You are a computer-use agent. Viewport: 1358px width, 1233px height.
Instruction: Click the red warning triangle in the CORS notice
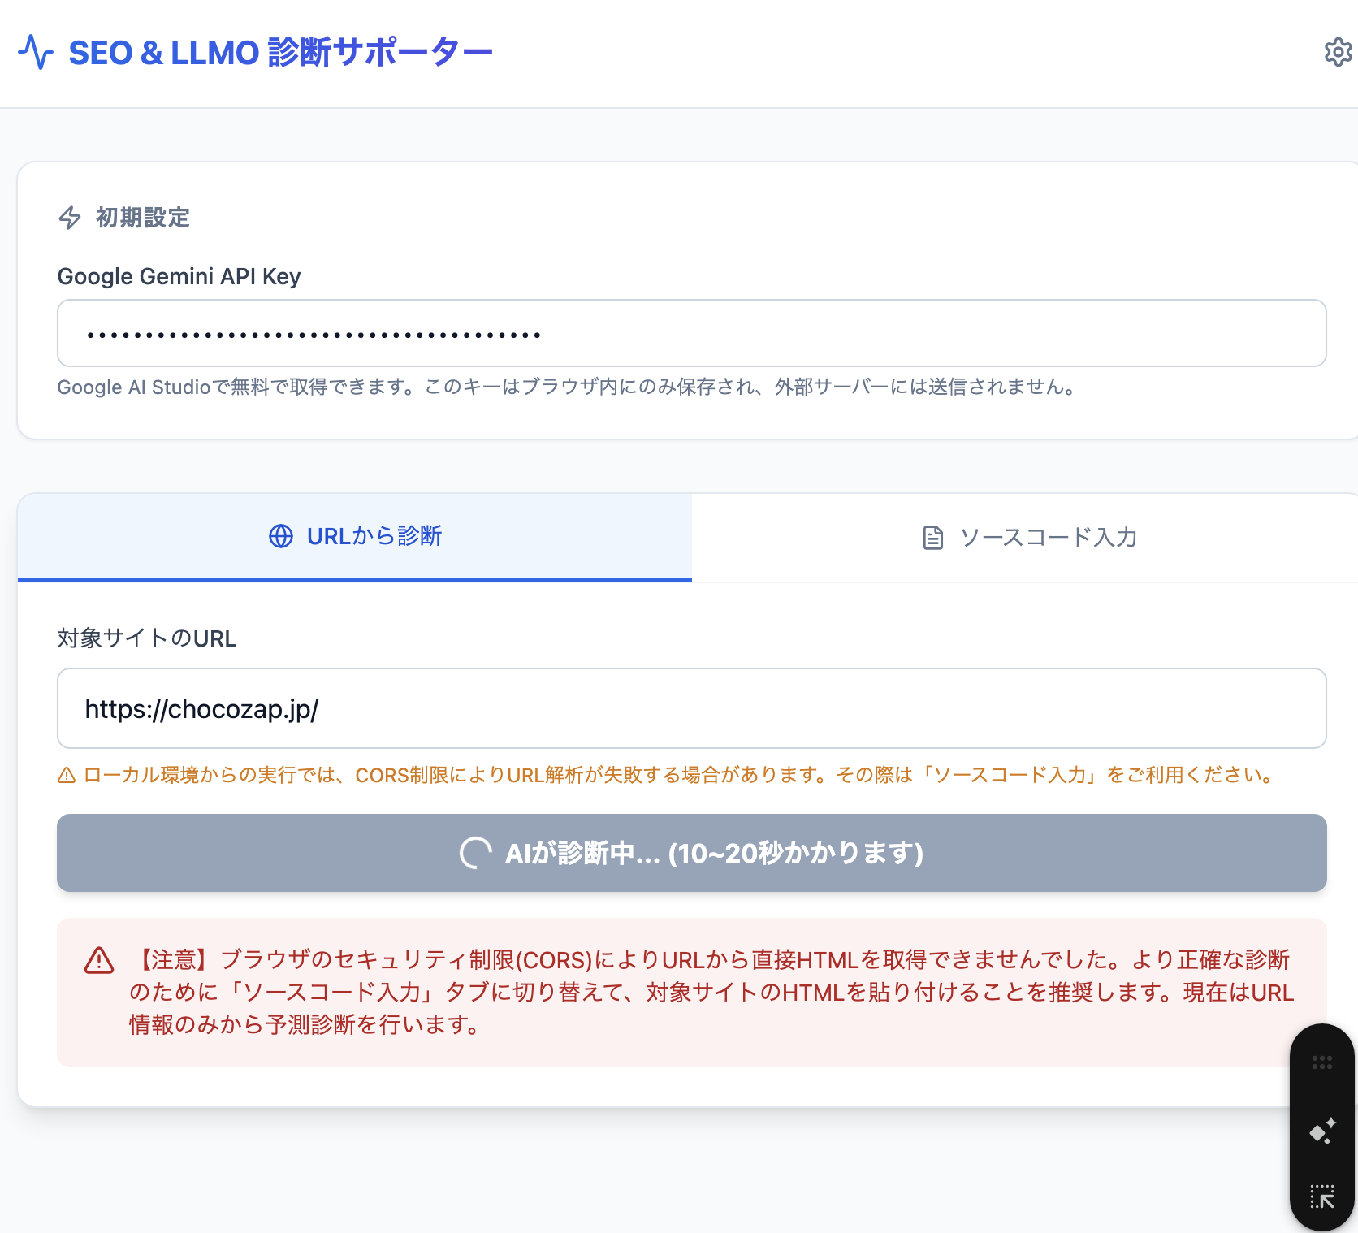[x=98, y=961]
